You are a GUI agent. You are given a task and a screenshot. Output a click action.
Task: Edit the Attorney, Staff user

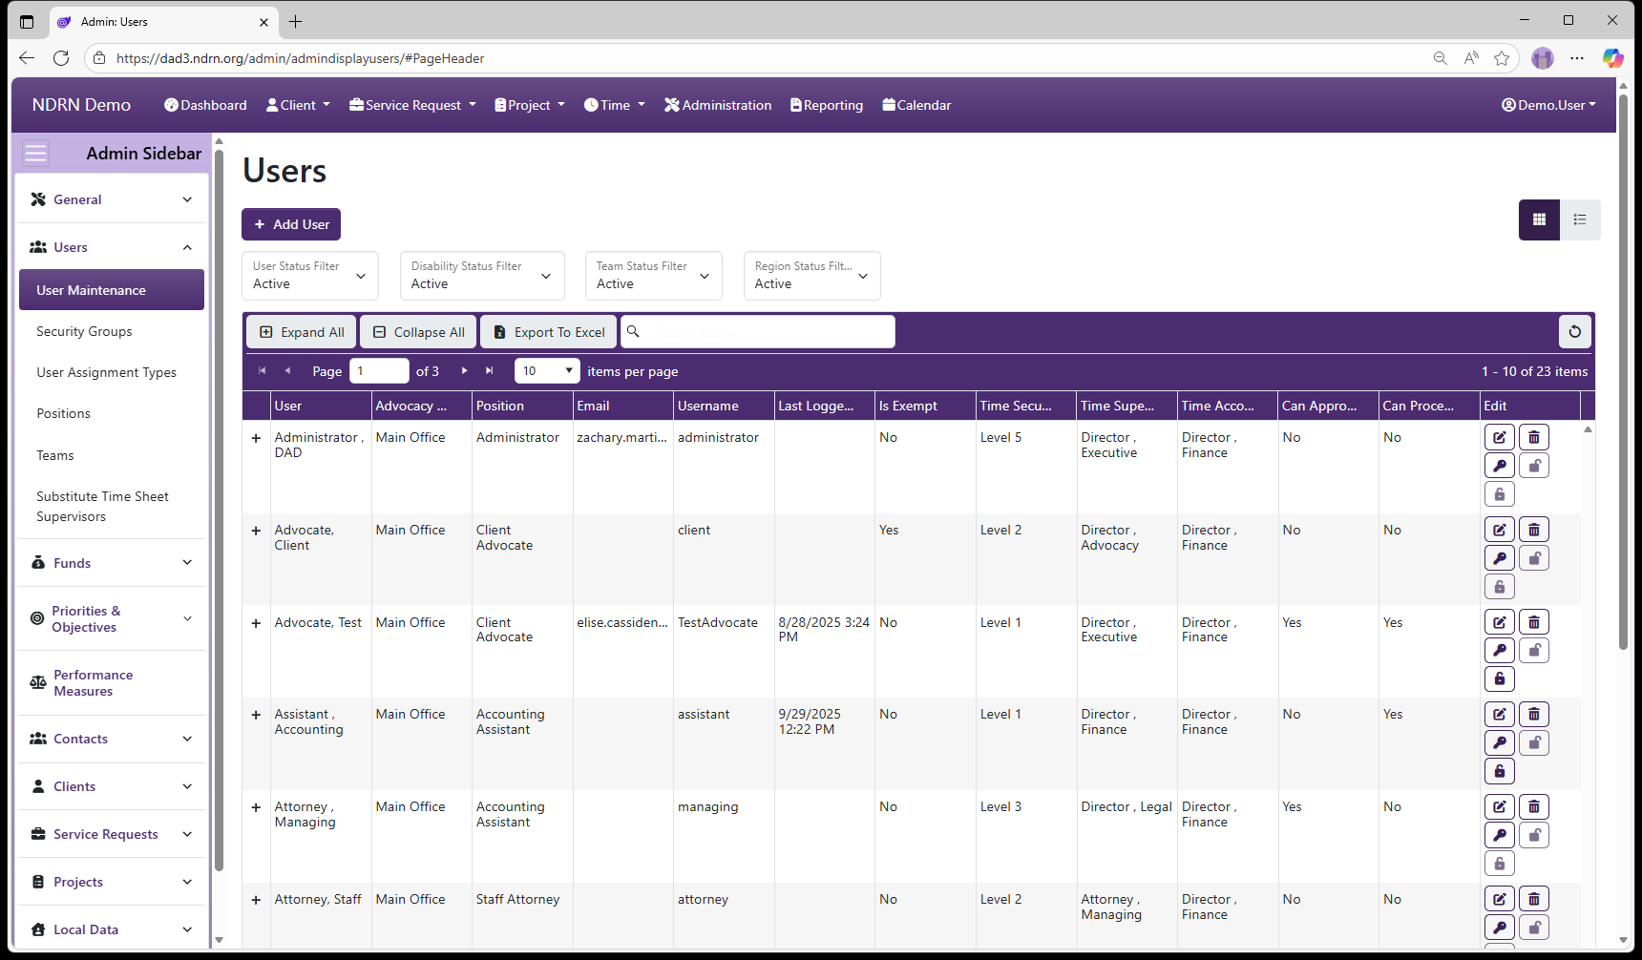tap(1500, 899)
